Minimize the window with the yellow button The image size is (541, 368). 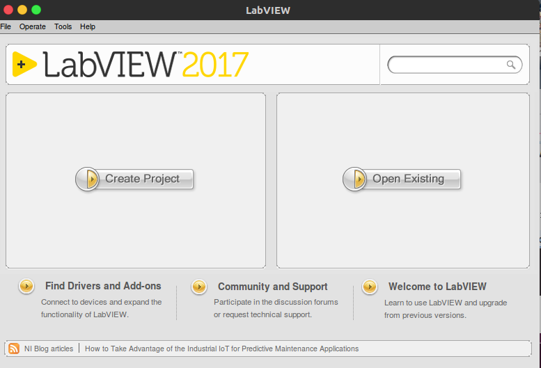pyautogui.click(x=22, y=10)
